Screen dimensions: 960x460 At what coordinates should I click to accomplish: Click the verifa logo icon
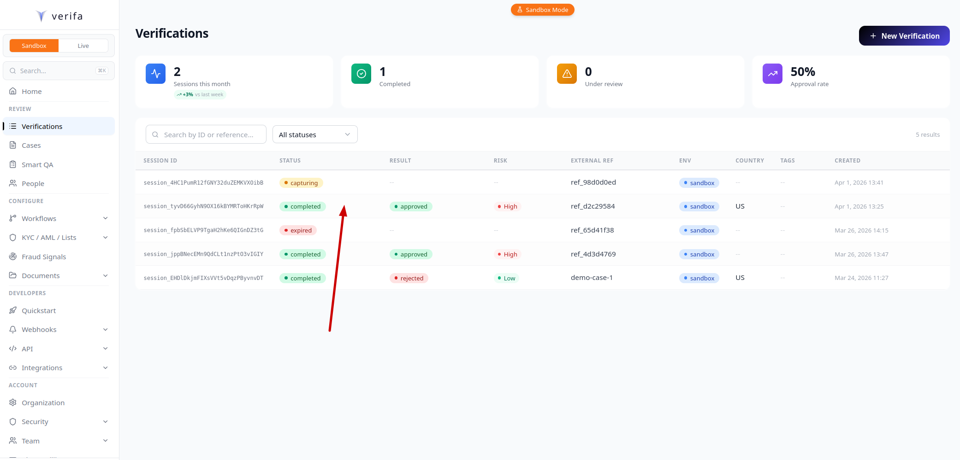coord(41,16)
